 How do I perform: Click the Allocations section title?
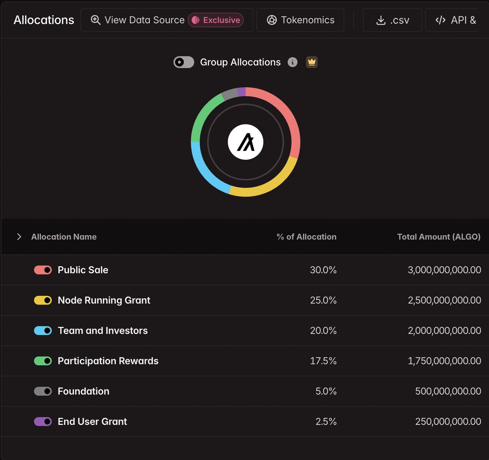point(44,20)
